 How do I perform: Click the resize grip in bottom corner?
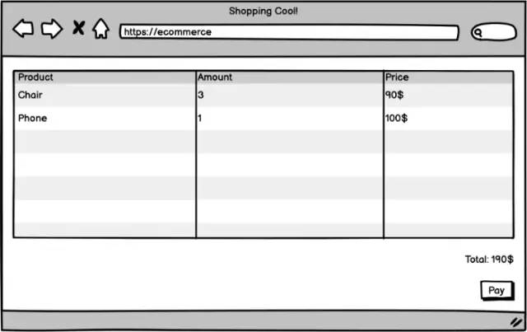pos(516,321)
